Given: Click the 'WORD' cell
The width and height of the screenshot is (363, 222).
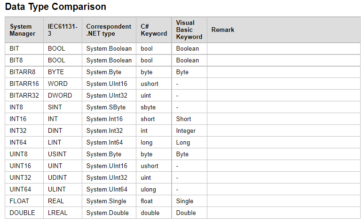Looking at the screenshot, I should [63, 84].
